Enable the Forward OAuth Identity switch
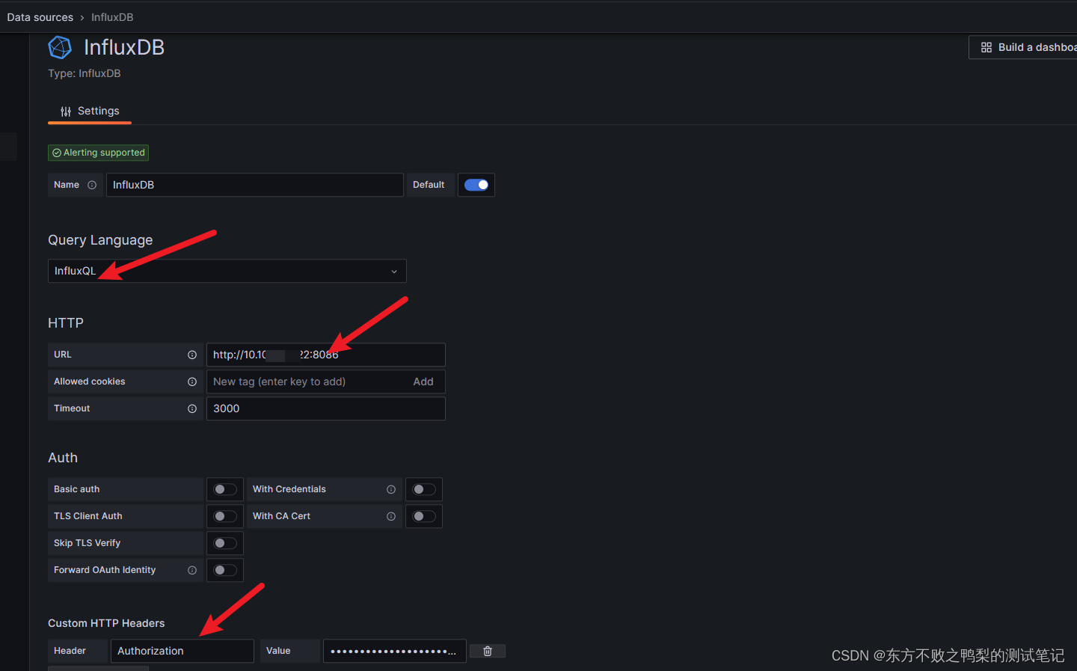The image size is (1077, 671). [x=225, y=570]
